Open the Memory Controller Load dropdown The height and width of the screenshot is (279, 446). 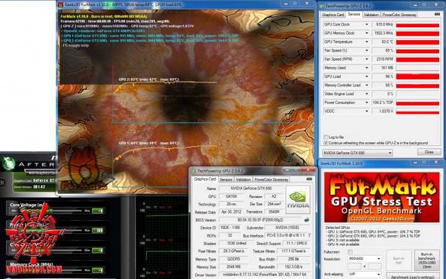[x=366, y=85]
